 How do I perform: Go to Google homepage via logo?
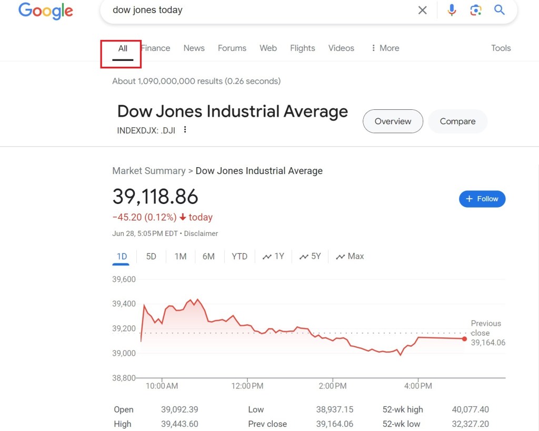click(46, 11)
